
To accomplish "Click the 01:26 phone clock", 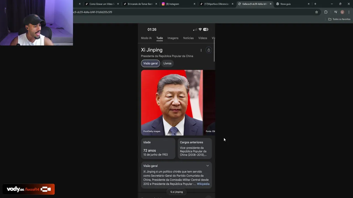I will tap(152, 29).
